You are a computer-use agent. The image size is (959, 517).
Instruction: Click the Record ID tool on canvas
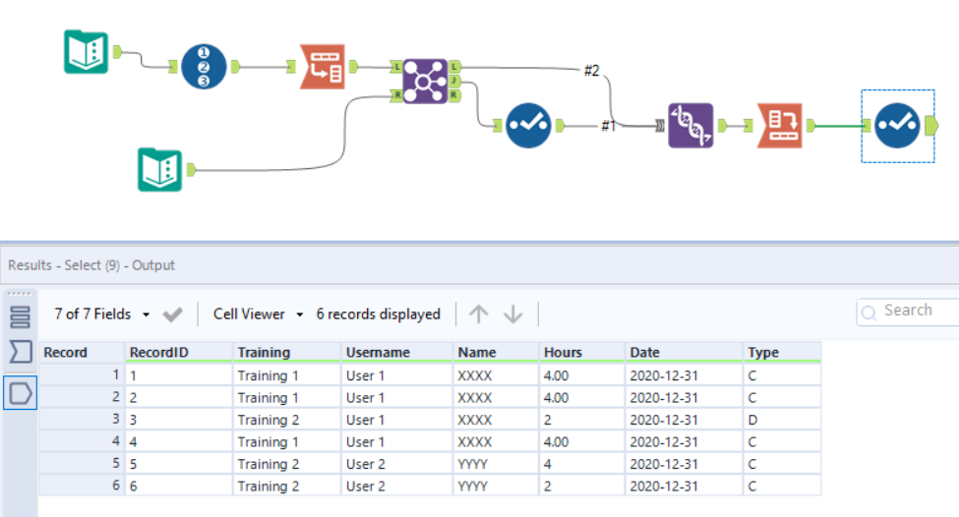coord(204,67)
